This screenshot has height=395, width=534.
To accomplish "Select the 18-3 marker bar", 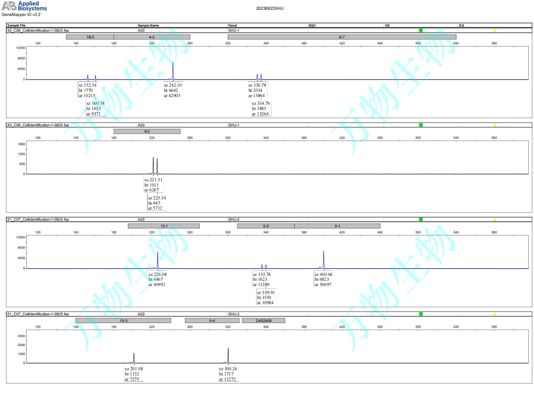I will (90, 37).
